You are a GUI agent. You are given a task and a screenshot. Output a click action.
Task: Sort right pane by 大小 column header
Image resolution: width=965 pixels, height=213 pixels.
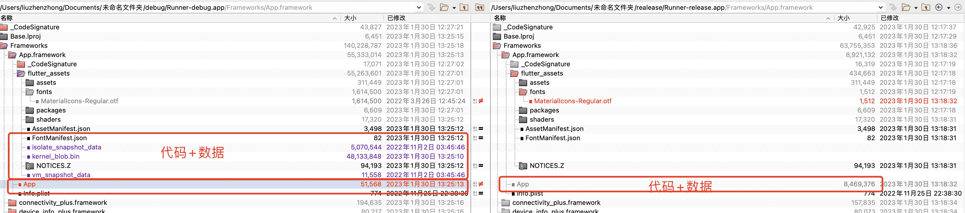click(844, 18)
